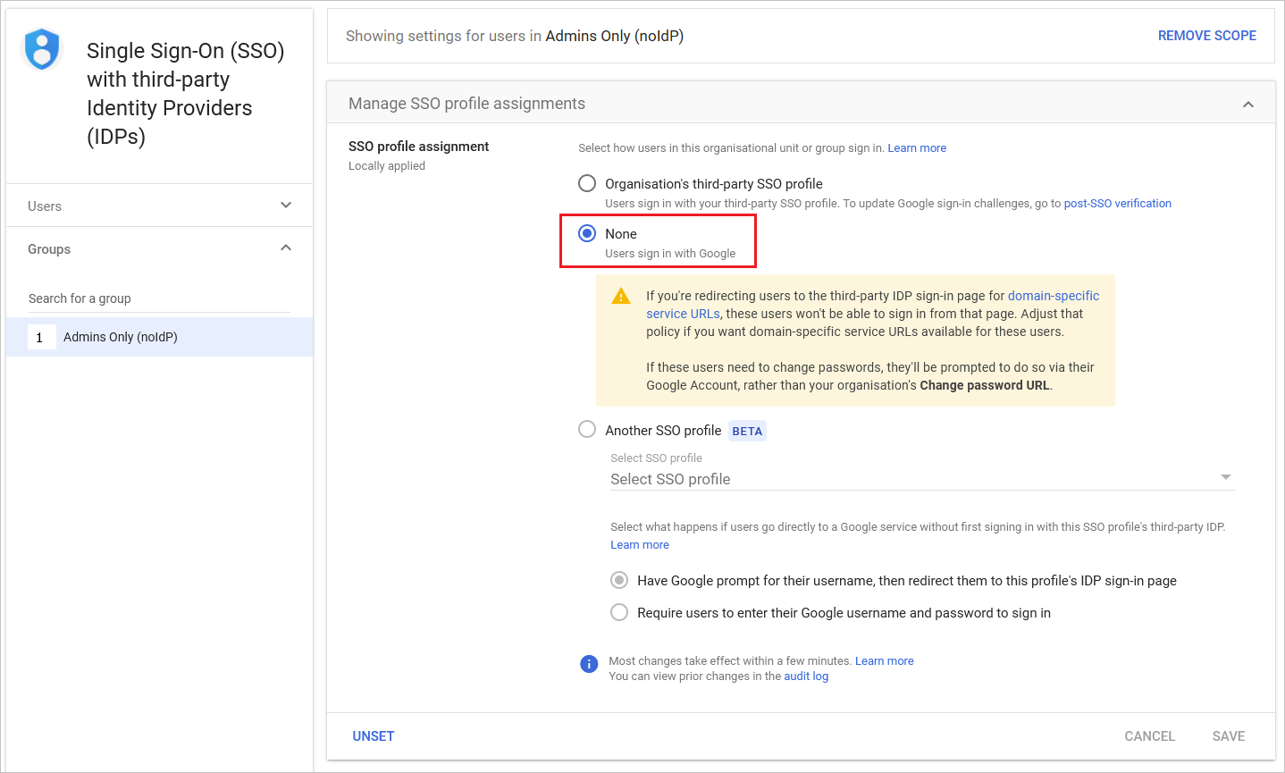1285x773 pixels.
Task: Click the Search for a group field
Action: click(x=161, y=298)
